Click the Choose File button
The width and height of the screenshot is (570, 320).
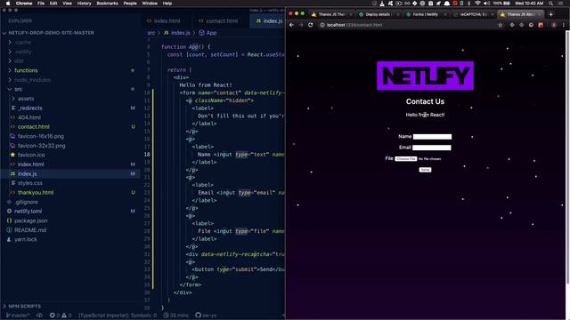406,159
